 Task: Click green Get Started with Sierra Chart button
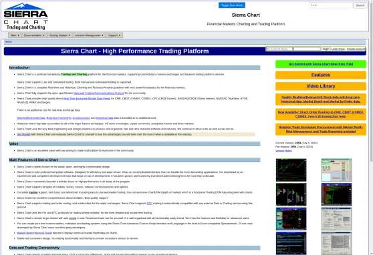[x=321, y=64]
